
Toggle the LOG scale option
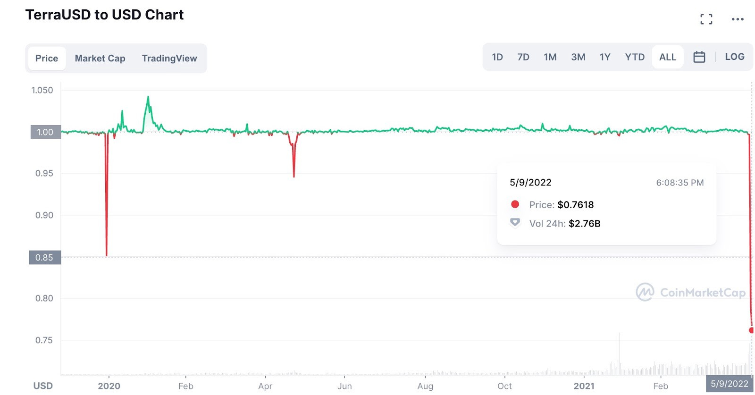coord(735,57)
